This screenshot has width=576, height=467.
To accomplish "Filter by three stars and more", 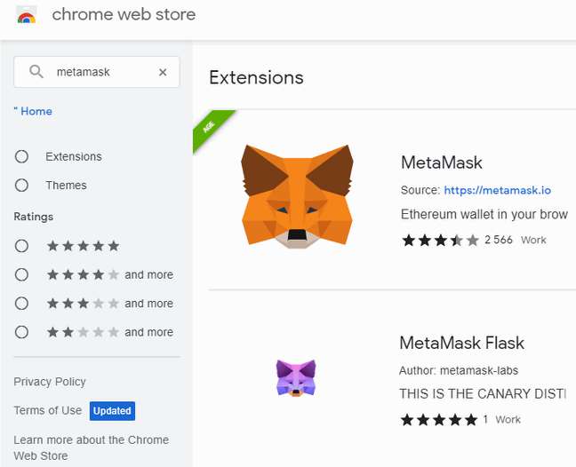I will [x=22, y=304].
